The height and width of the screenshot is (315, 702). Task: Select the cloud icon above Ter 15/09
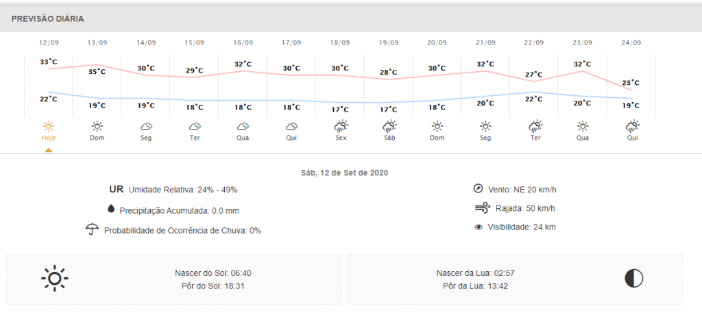tap(195, 126)
